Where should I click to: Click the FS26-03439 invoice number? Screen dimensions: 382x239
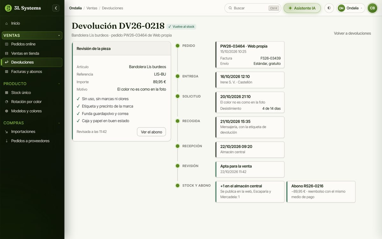pos(271,58)
